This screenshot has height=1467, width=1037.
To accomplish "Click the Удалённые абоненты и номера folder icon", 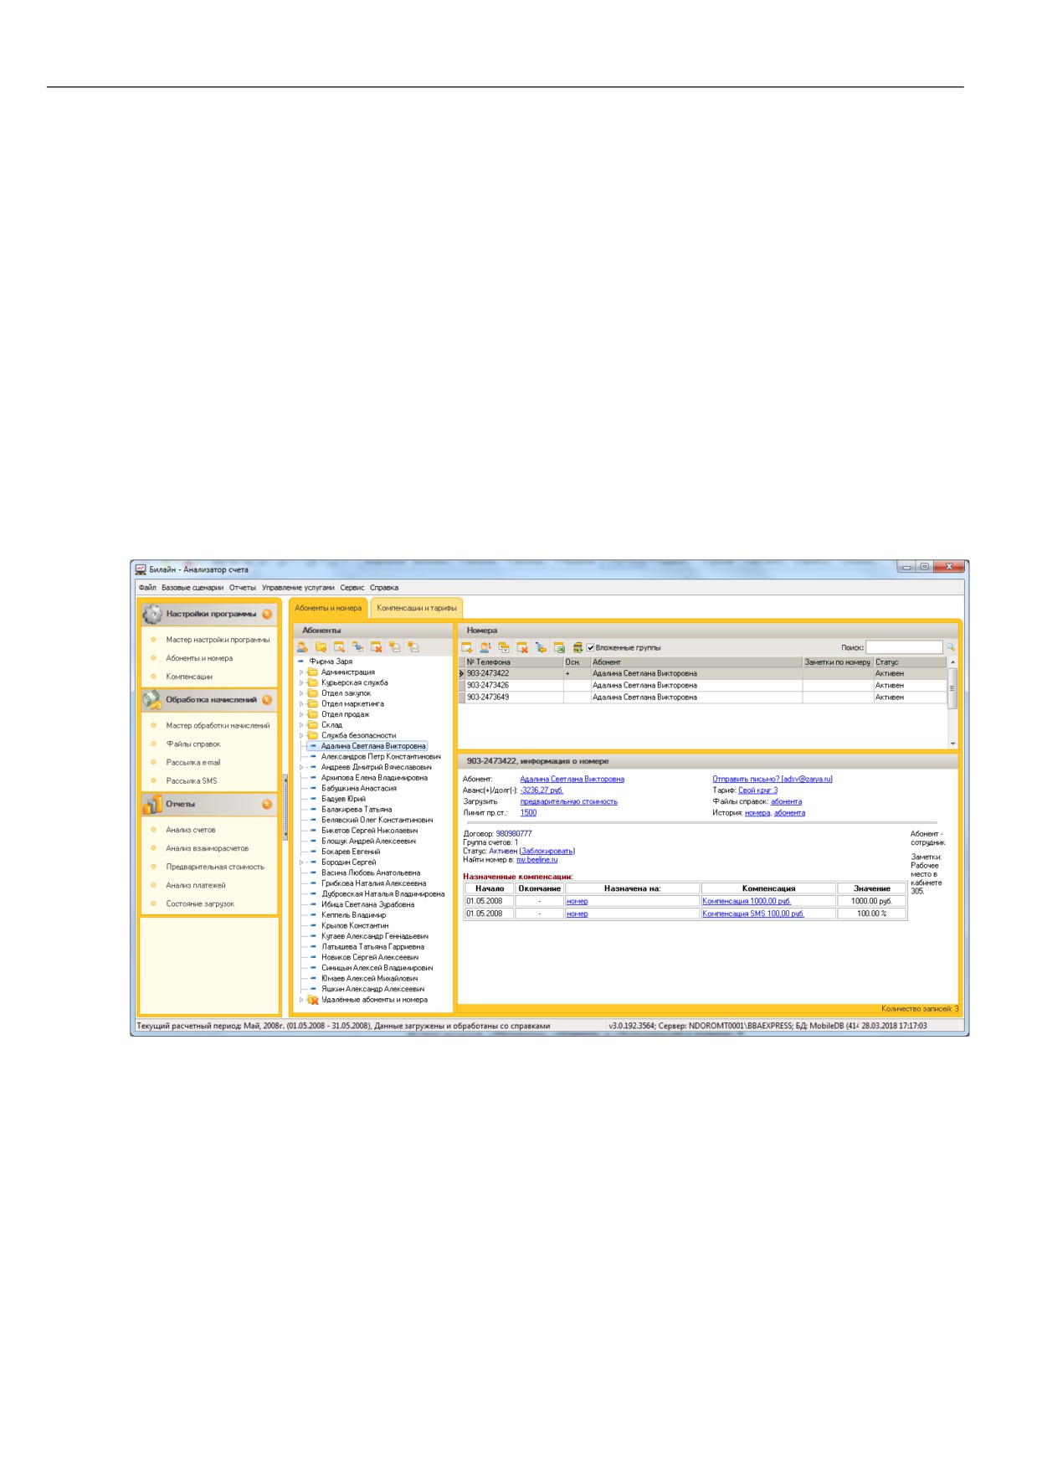I will point(313,1000).
